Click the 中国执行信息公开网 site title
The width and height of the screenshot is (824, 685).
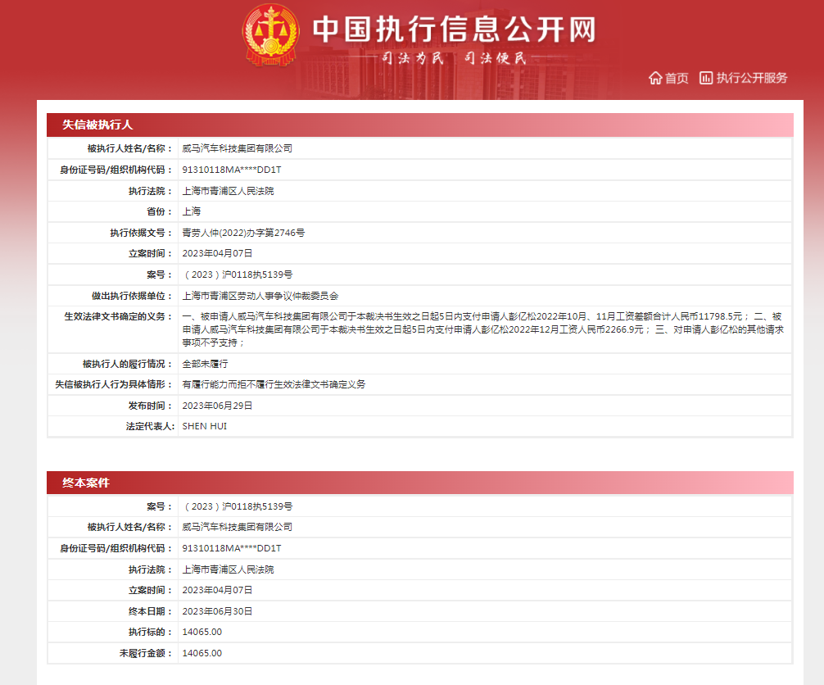(454, 29)
